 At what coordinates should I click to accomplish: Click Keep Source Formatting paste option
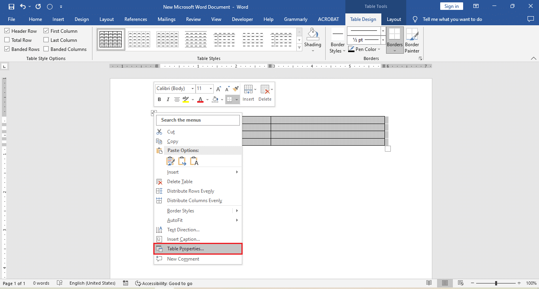(170, 161)
